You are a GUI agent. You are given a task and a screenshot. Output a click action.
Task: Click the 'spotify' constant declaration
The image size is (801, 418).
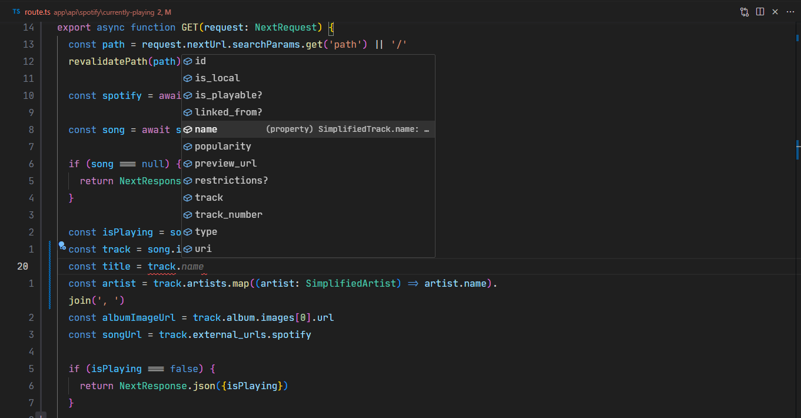point(122,95)
